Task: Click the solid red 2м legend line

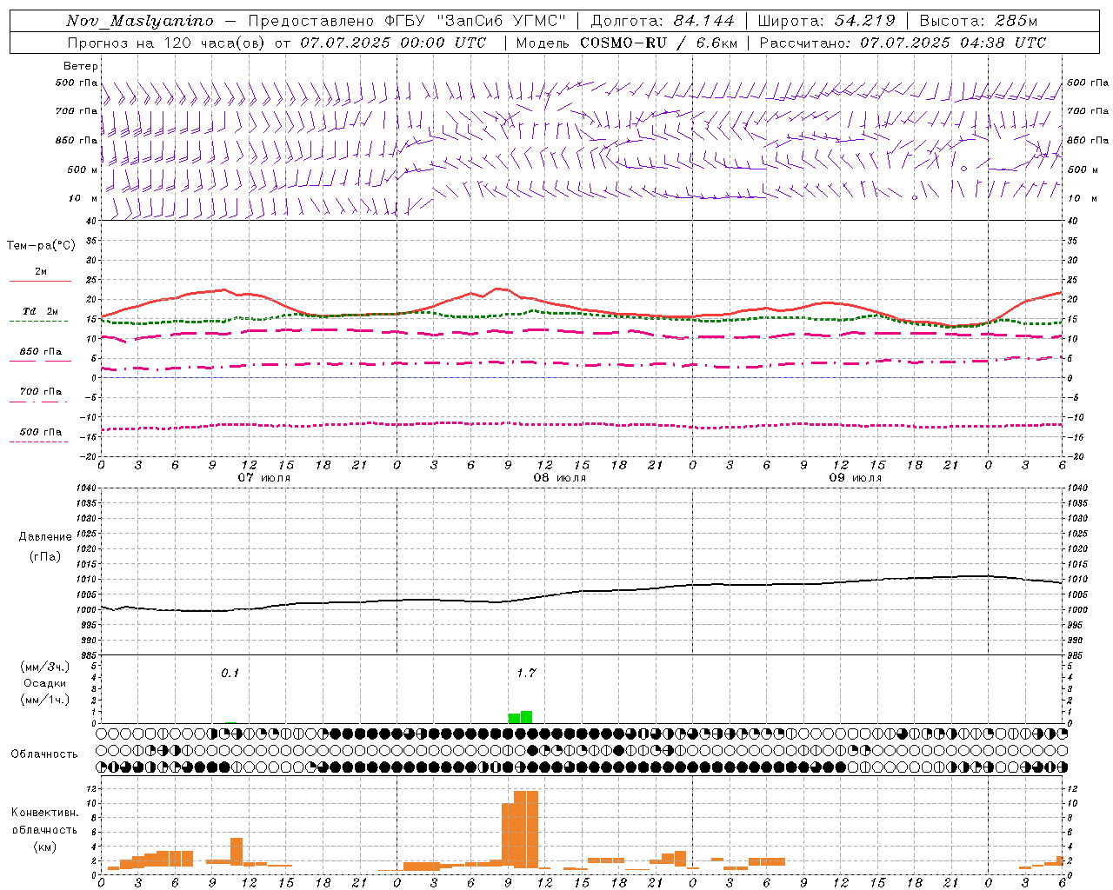Action: [40, 281]
